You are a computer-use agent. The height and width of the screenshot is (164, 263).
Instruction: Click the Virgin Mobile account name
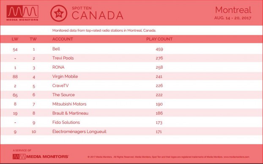[x=65, y=76]
